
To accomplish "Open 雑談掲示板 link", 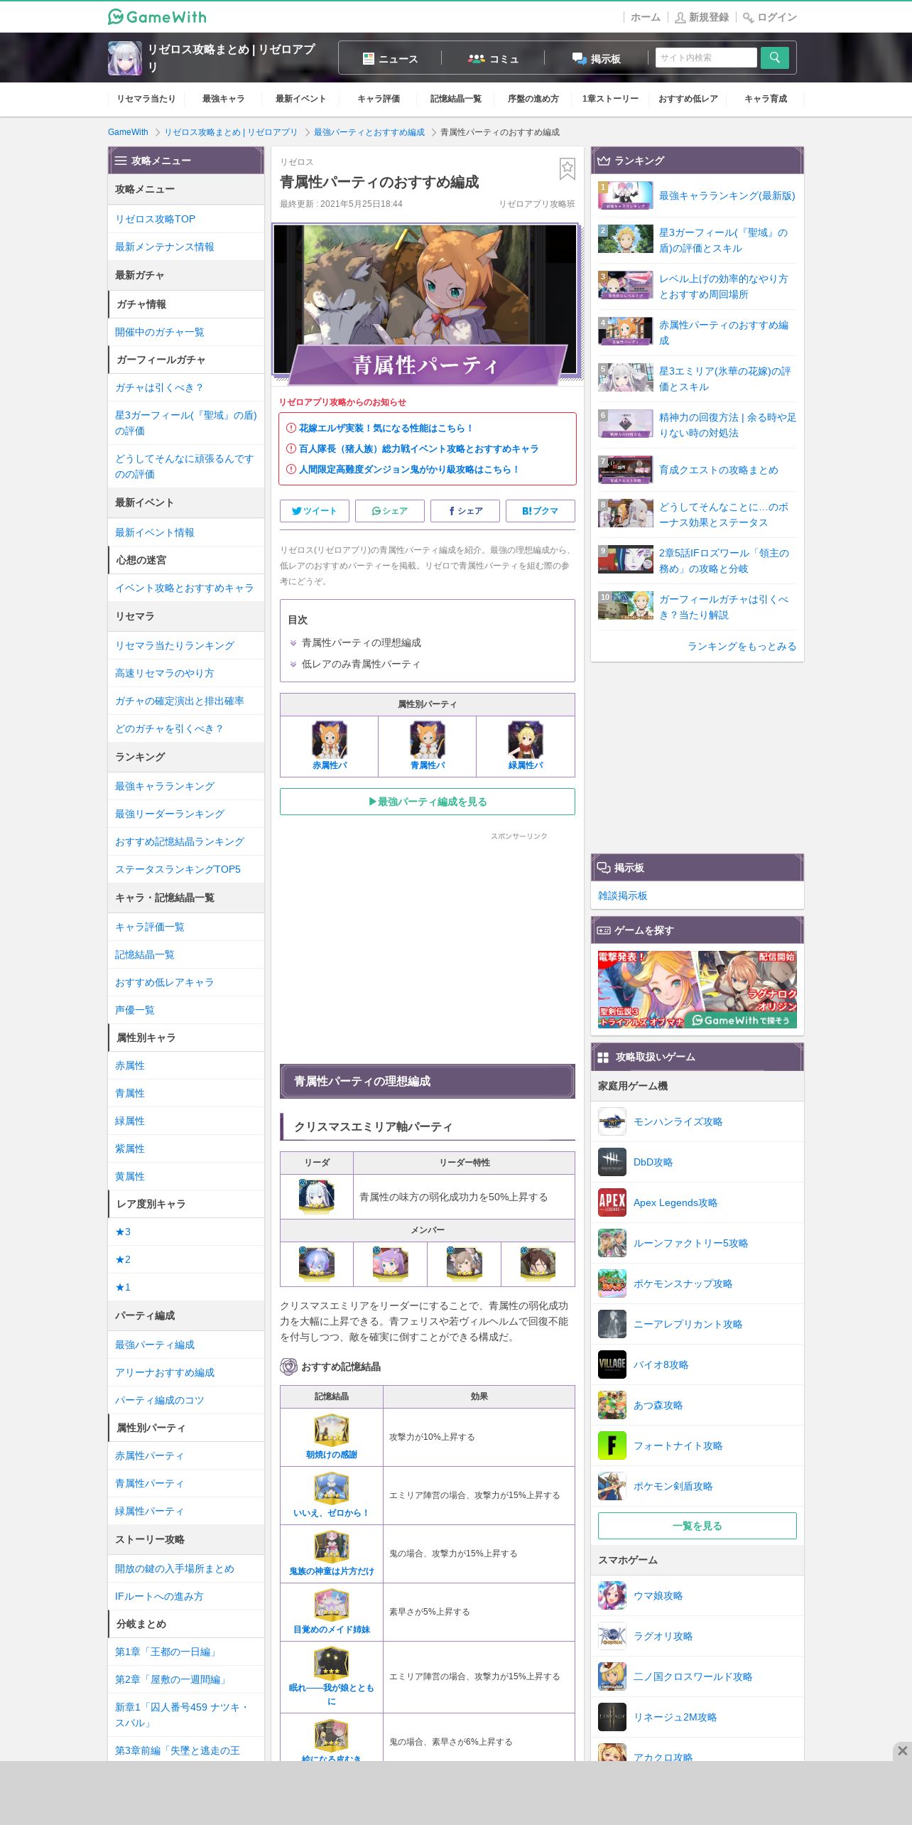I will tap(623, 895).
